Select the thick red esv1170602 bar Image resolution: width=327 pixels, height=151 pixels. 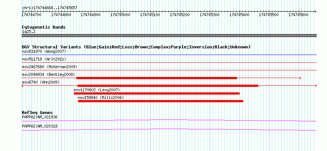(x=157, y=93)
